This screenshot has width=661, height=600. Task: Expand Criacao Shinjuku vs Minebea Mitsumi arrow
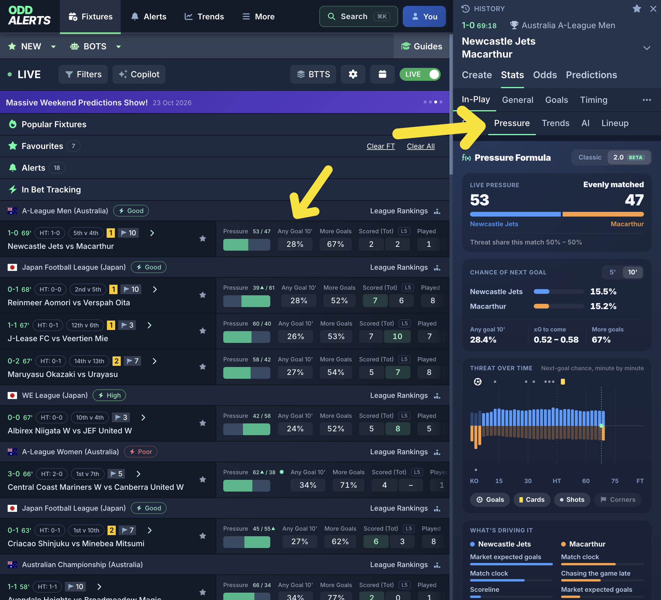(150, 530)
